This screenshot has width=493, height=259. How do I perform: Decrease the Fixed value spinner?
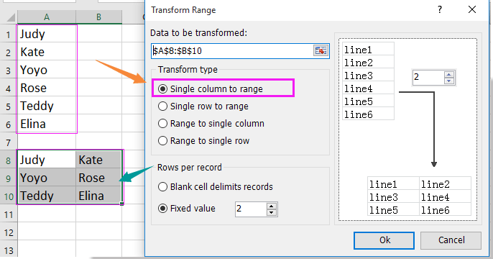[x=272, y=213]
